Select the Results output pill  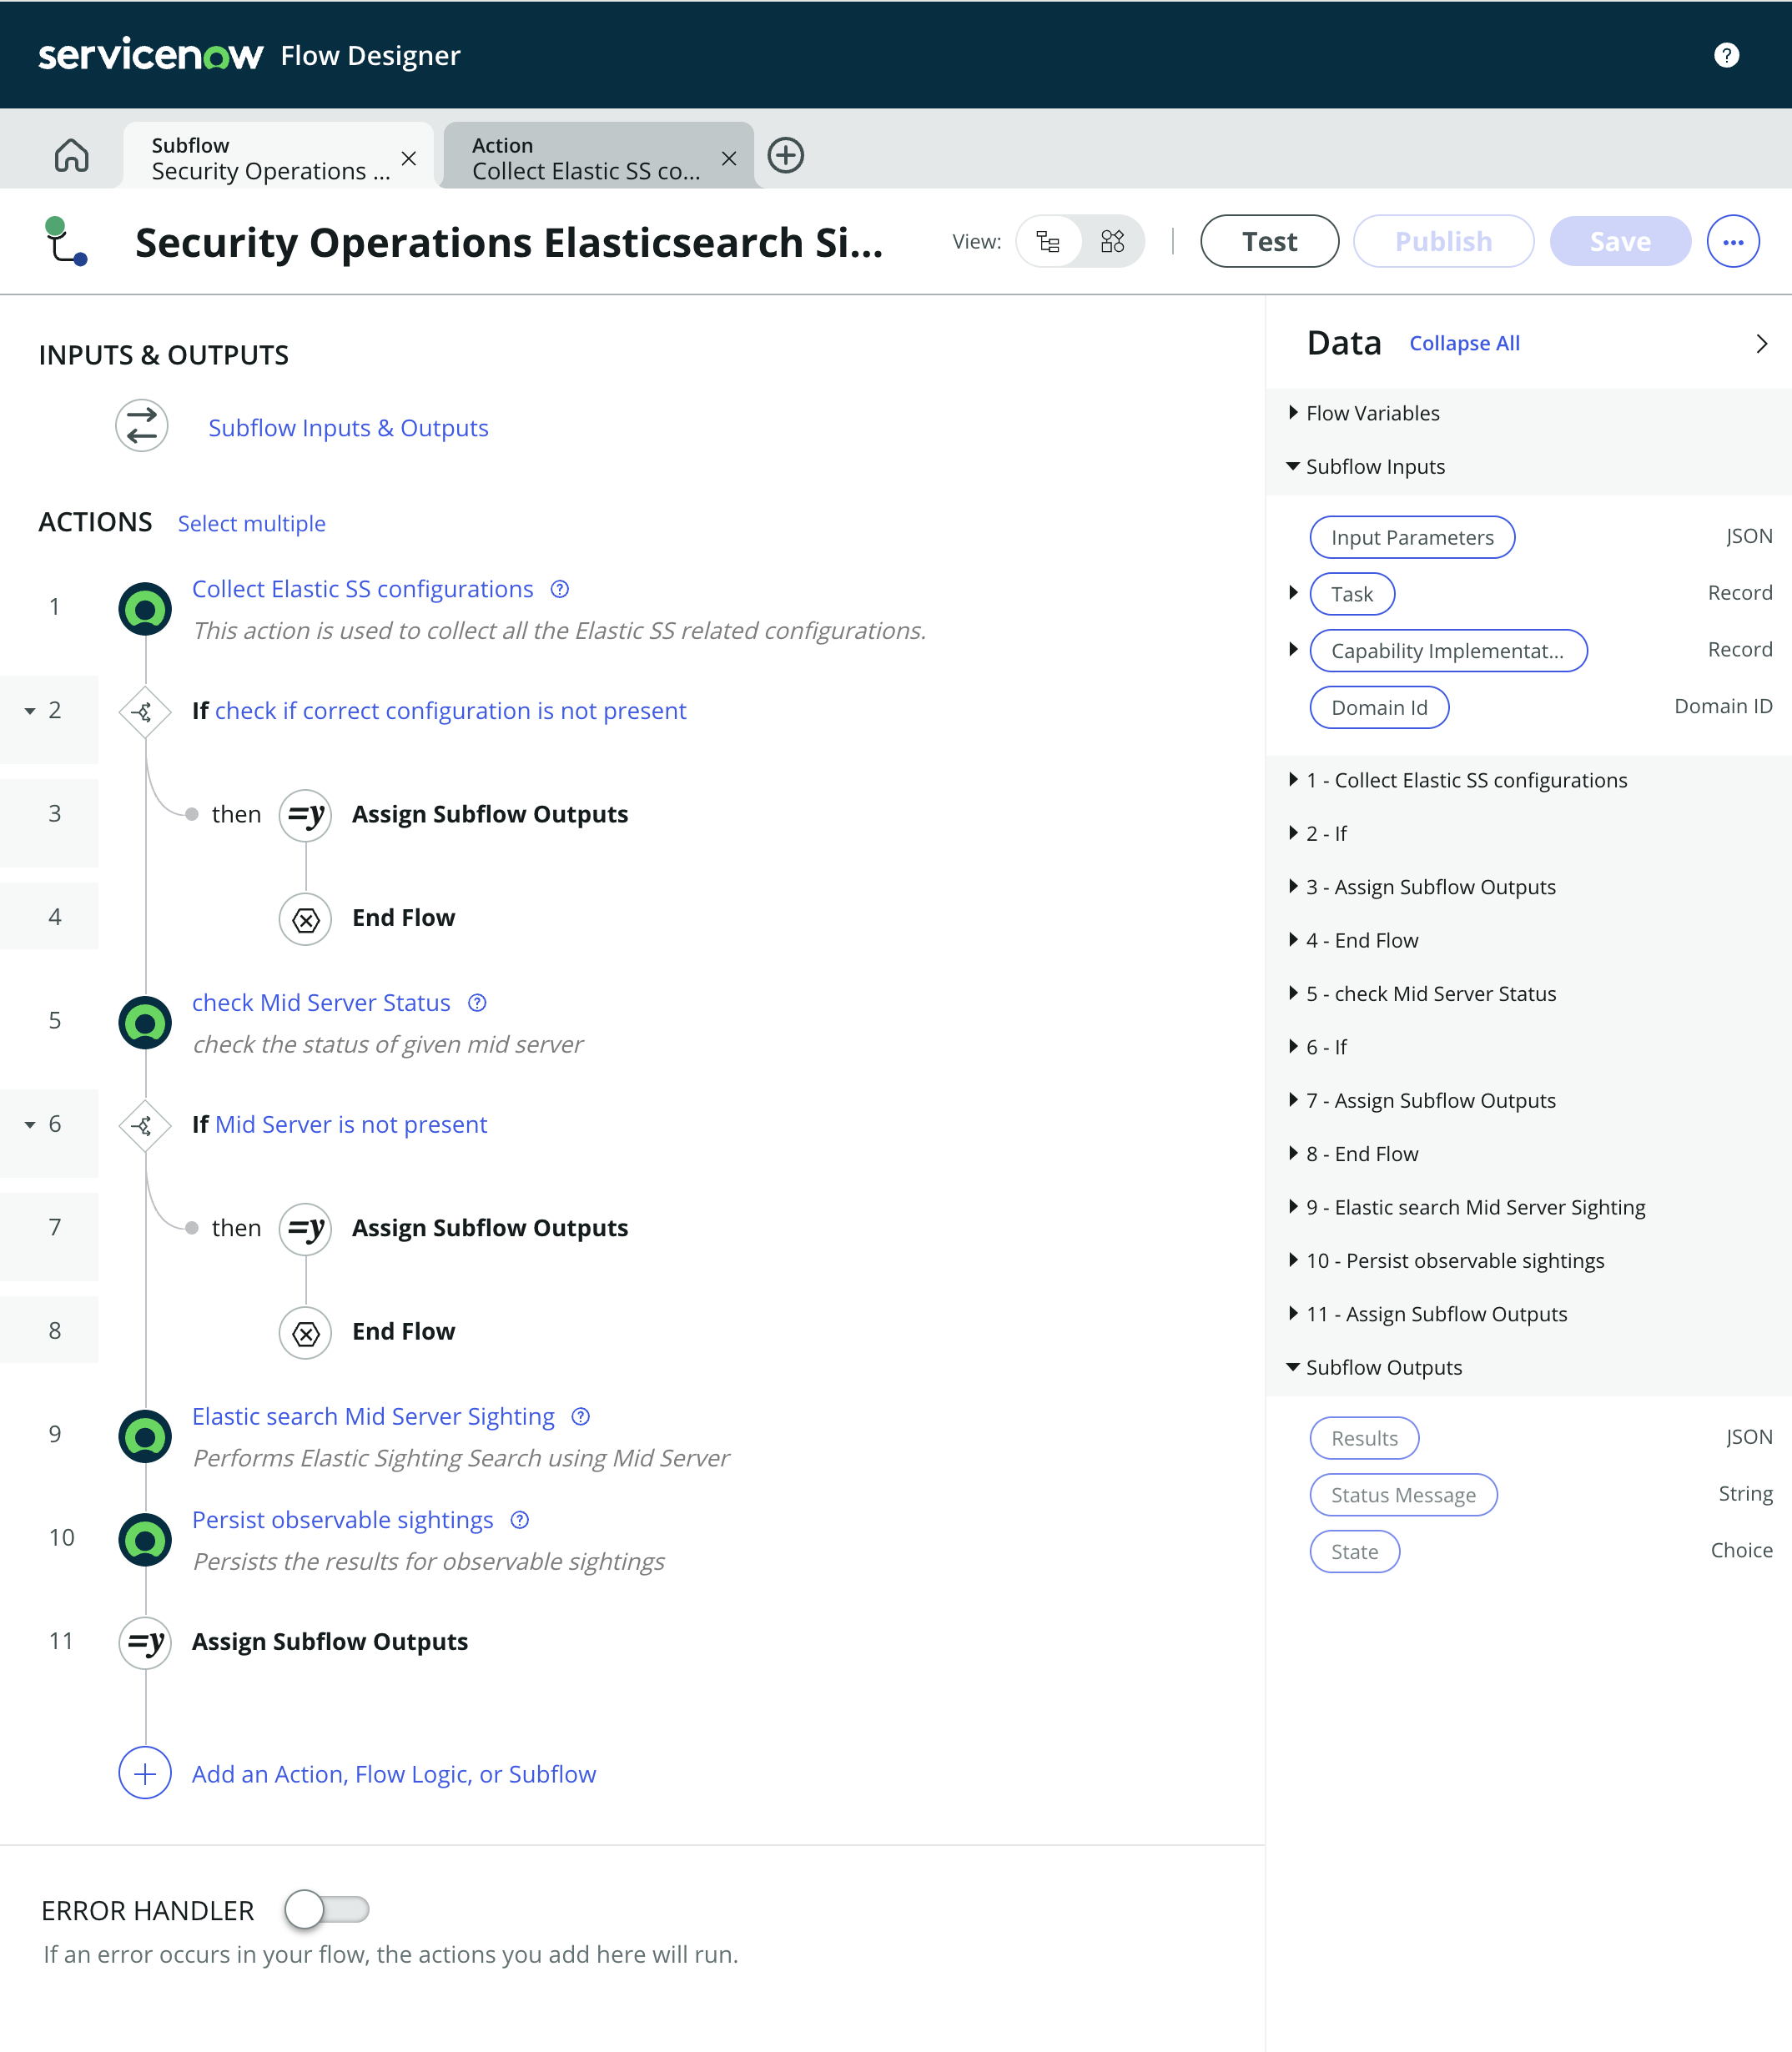tap(1364, 1438)
